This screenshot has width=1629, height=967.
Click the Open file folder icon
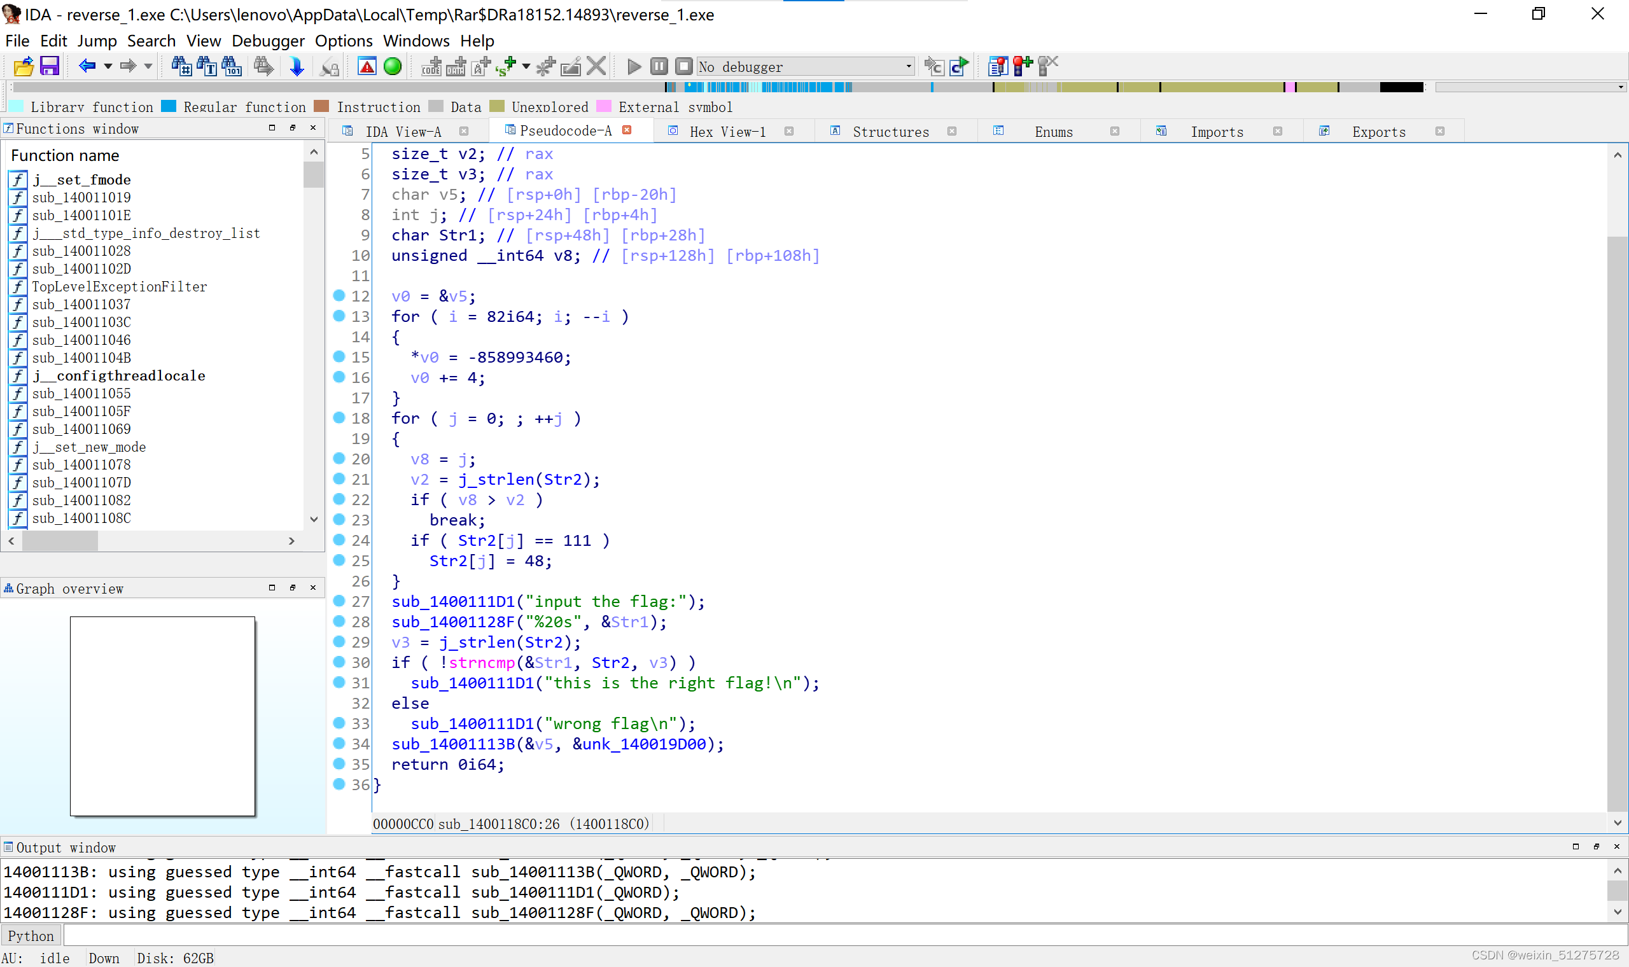[24, 66]
